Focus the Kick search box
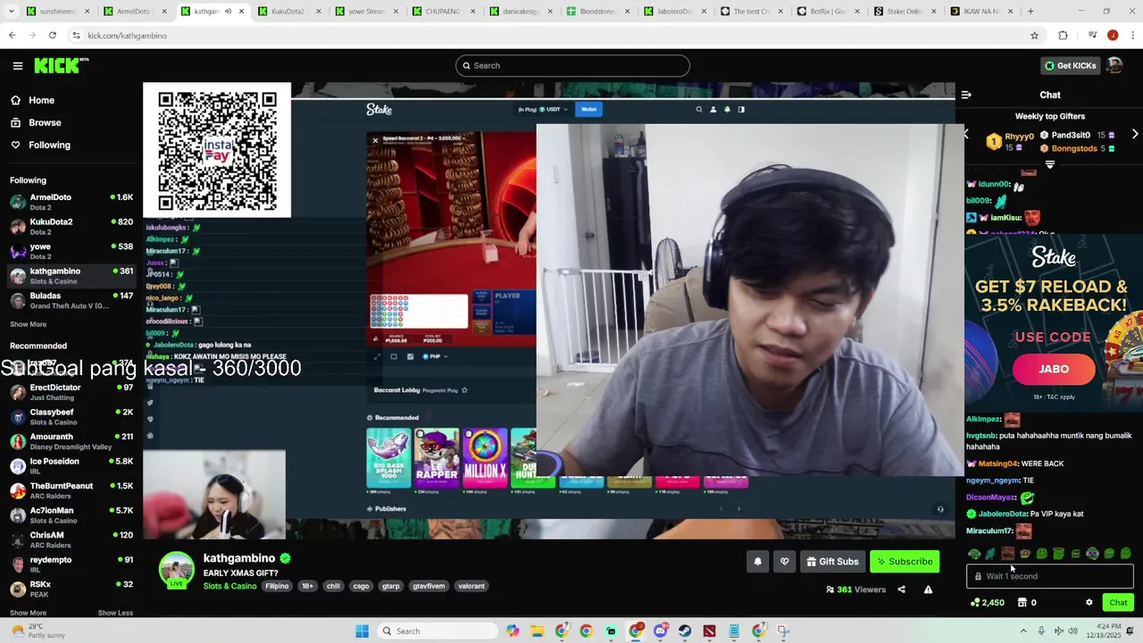Screen dimensions: 1143x643 [572, 65]
